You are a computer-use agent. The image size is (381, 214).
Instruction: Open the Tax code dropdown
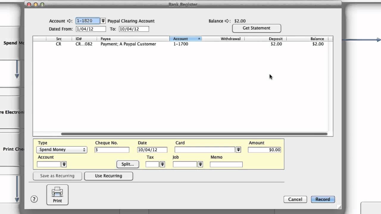162,164
